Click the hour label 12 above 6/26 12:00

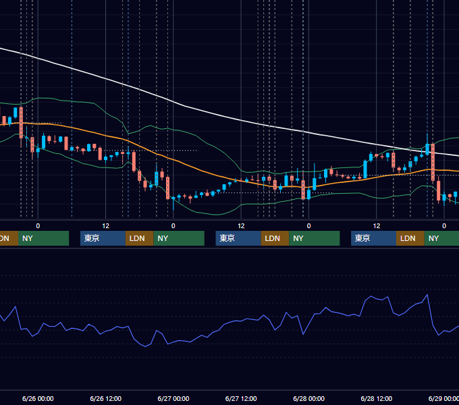(x=106, y=226)
